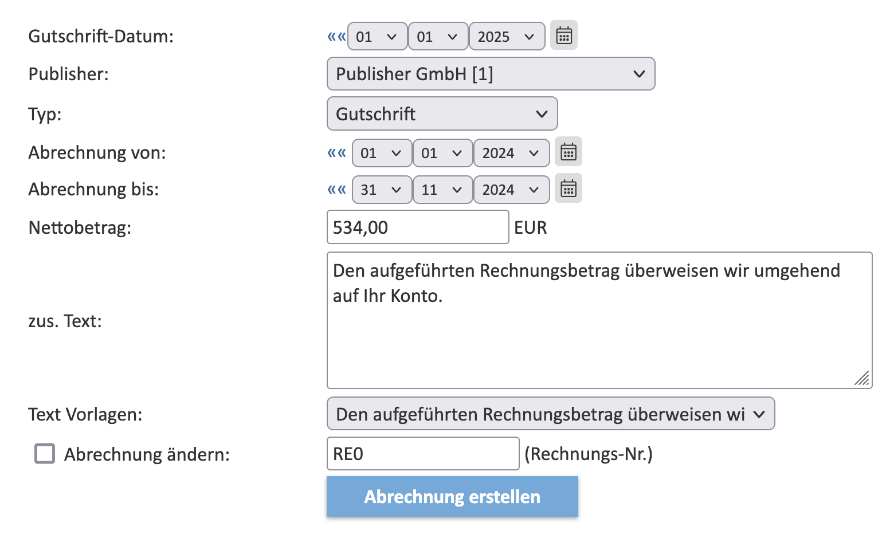Viewport: 886px width, 534px height.
Task: Open Abrechnung bis day 31 dropdown
Action: [x=382, y=190]
